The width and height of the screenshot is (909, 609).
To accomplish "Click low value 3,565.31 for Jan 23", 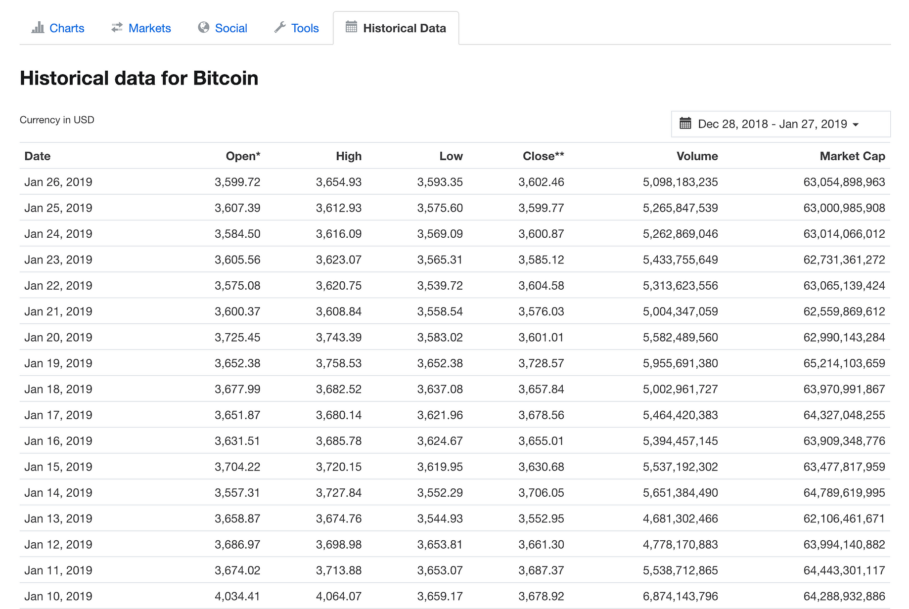I will click(440, 260).
